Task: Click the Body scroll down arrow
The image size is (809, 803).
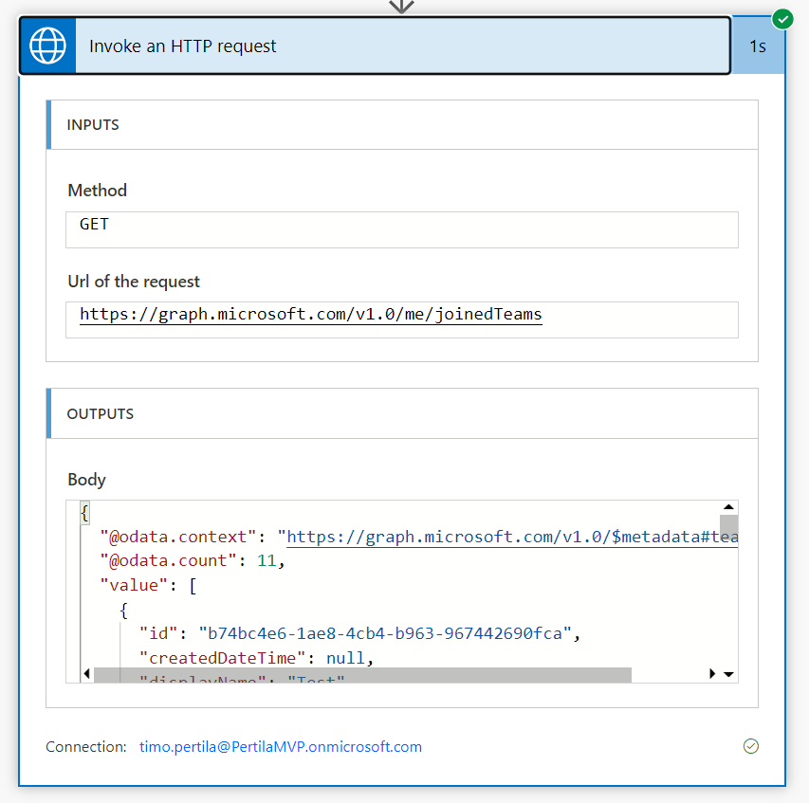Action: coord(728,674)
